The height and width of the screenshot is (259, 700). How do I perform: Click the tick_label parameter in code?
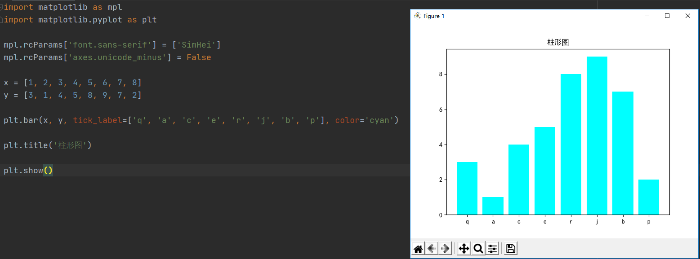tap(98, 120)
